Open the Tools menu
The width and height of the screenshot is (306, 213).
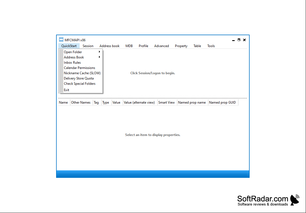[211, 46]
